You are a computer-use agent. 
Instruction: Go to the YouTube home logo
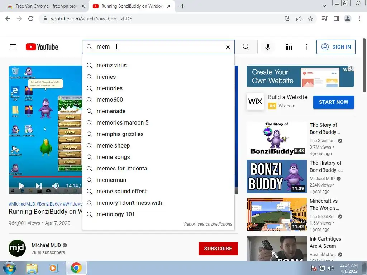(42, 47)
